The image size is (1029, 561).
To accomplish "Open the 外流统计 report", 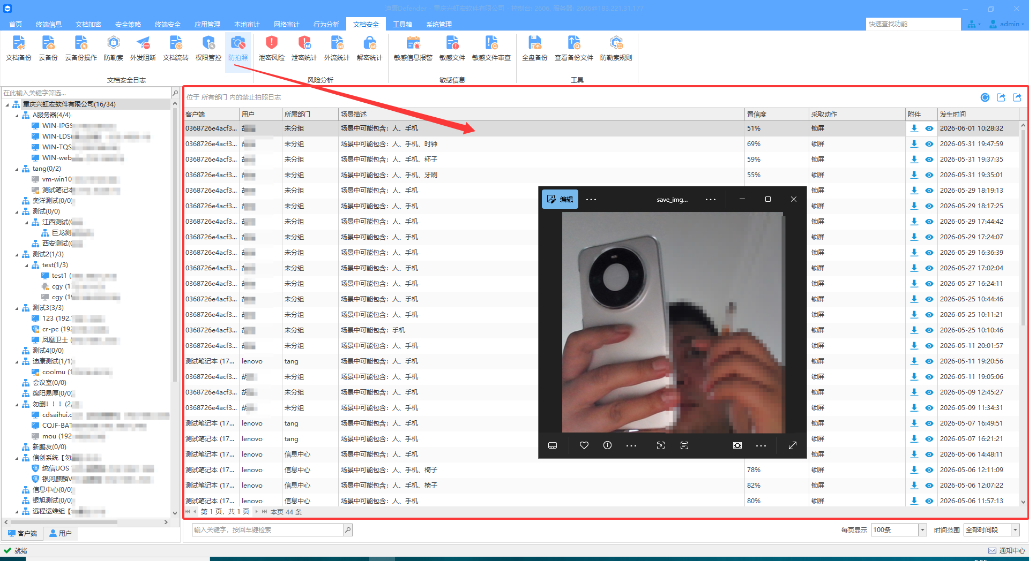I will tap(337, 48).
